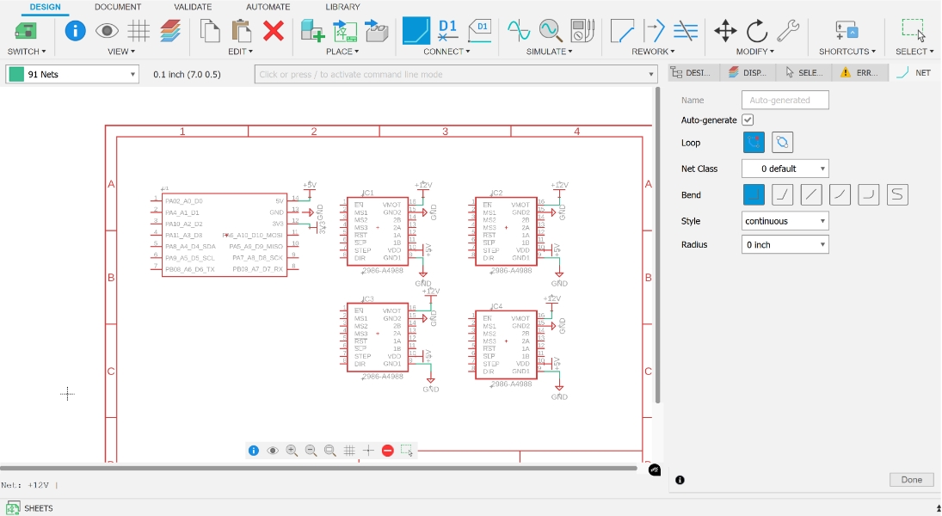Image resolution: width=942 pixels, height=516 pixels.
Task: Click the zoom out icon on canvas toolbar
Action: [311, 451]
